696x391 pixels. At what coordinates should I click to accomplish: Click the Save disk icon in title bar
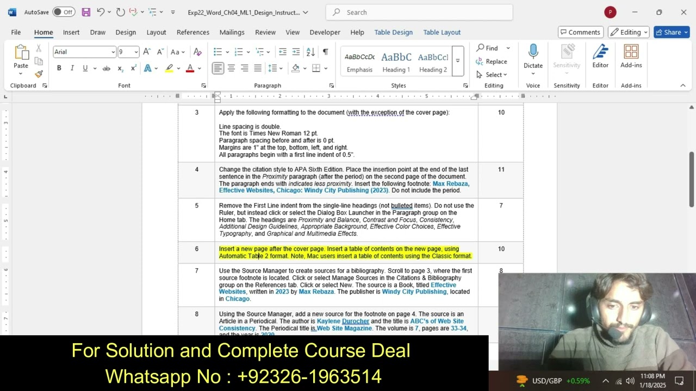click(x=86, y=12)
